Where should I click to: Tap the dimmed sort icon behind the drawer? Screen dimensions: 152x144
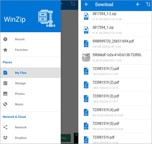click(x=73, y=4)
